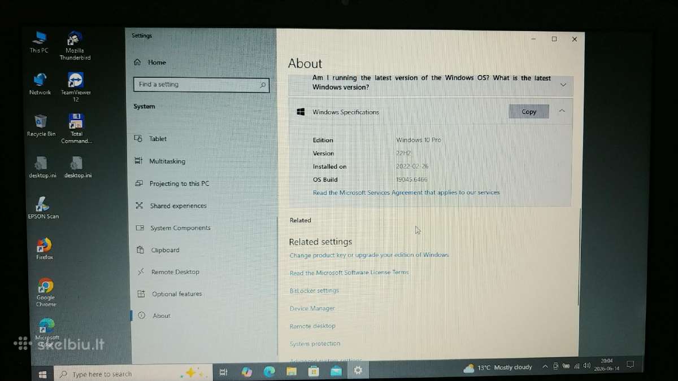Open the Windows Start menu
Screen dimensions: 678x381
[42, 374]
